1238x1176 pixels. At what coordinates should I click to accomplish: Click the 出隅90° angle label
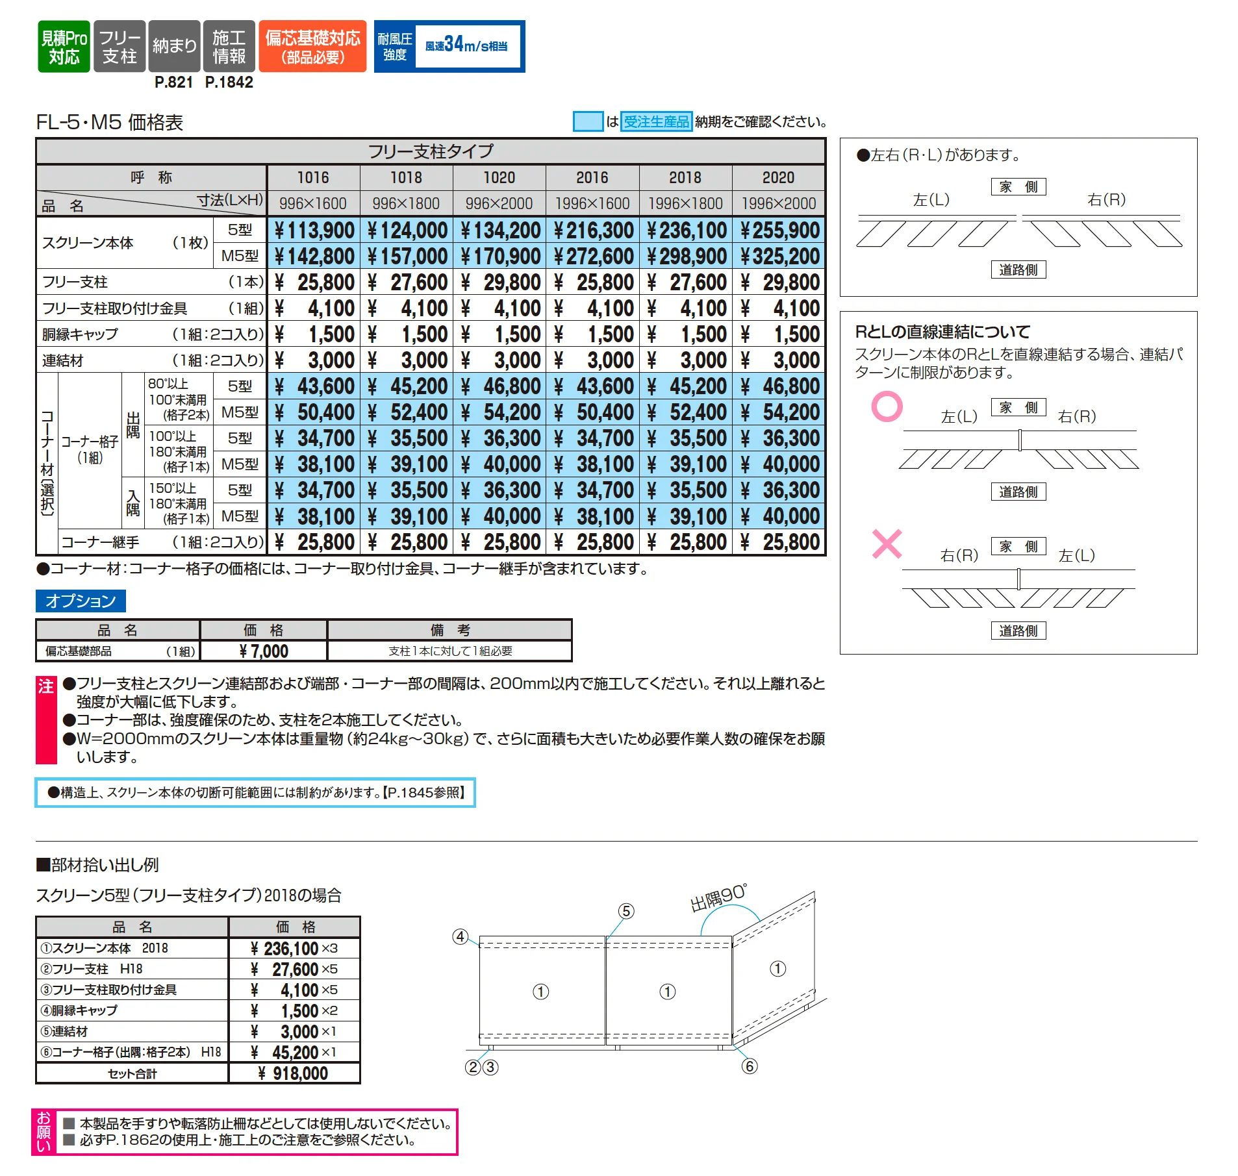[x=719, y=897]
